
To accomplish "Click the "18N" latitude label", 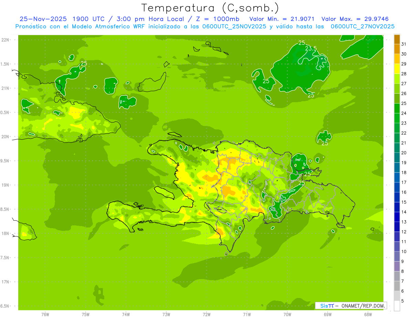I will (x=6, y=233).
